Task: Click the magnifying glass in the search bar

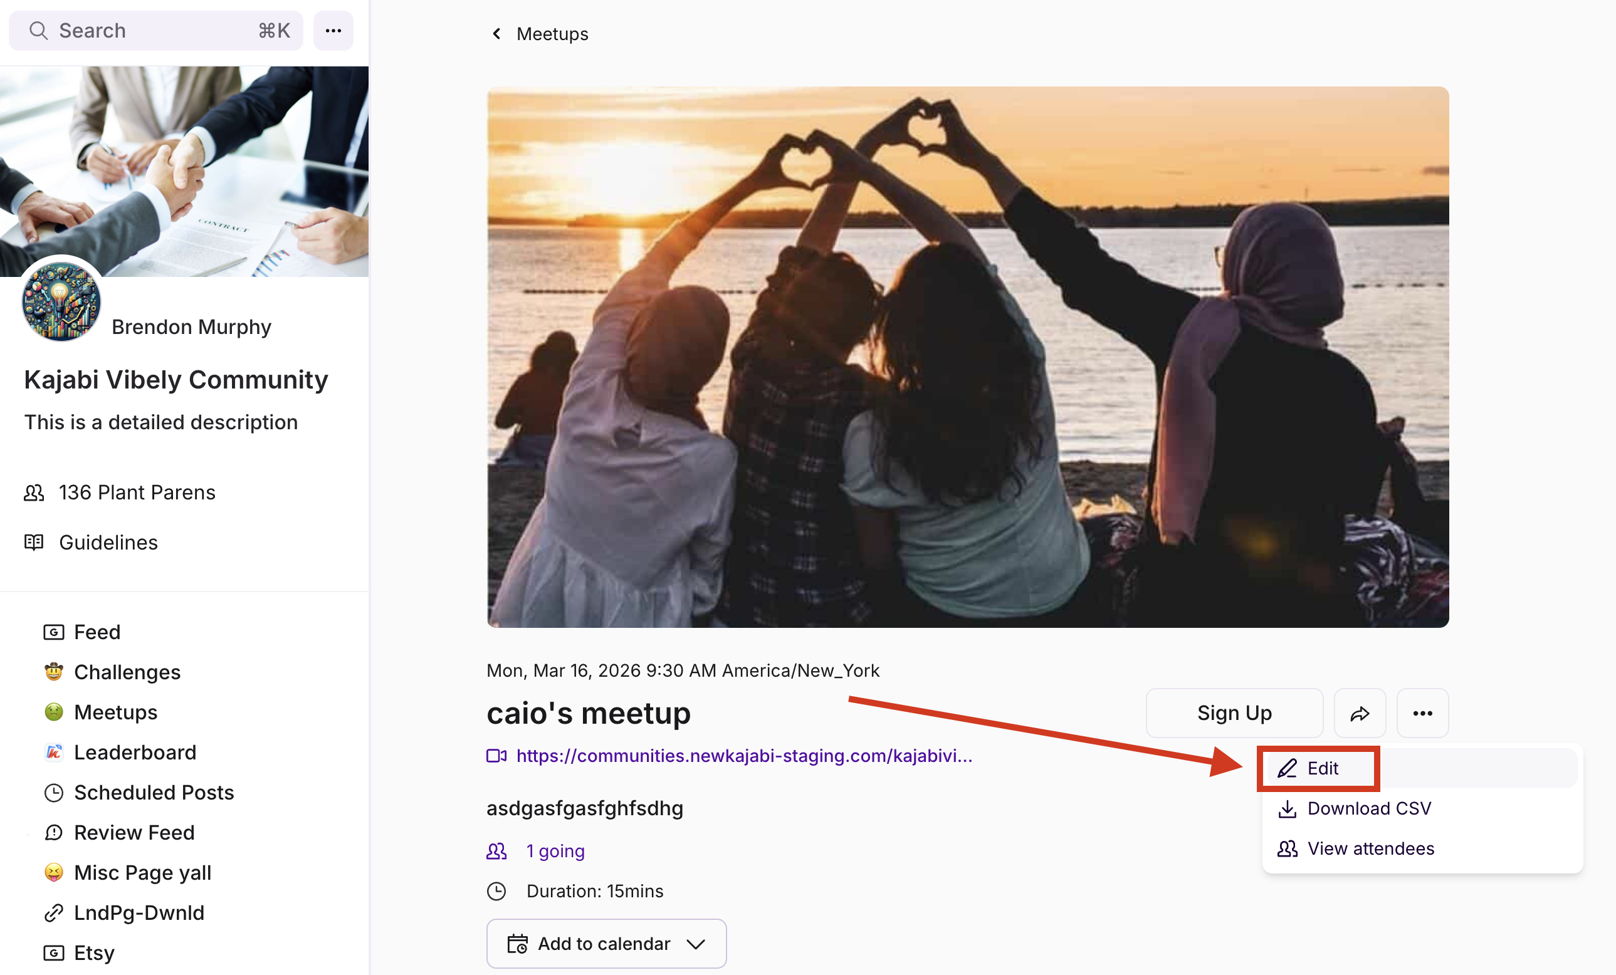Action: click(x=38, y=30)
